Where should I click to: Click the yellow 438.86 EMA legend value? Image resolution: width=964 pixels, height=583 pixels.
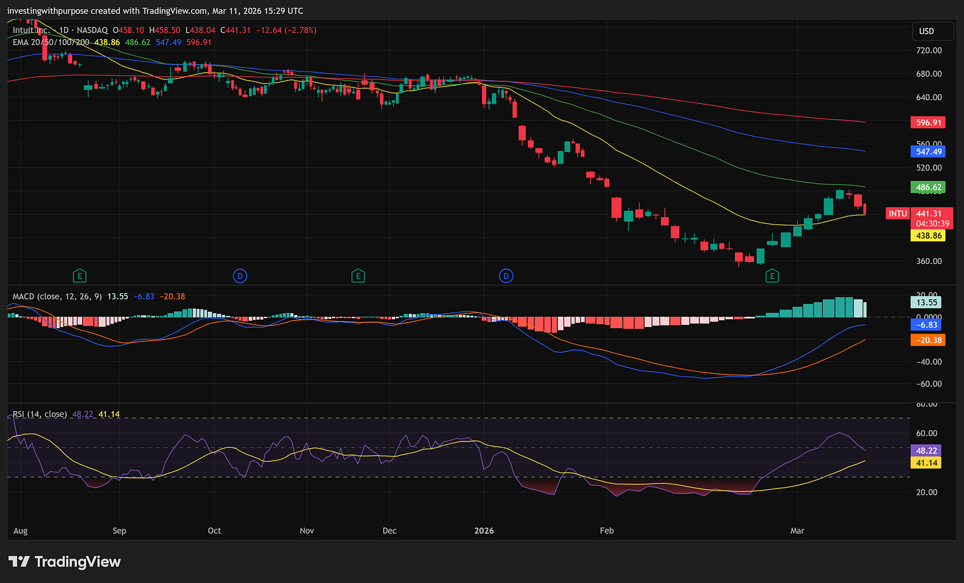[x=107, y=42]
